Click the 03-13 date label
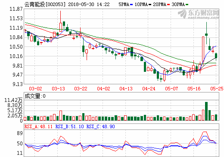The height and width of the screenshot is (157, 224). pos(58,89)
